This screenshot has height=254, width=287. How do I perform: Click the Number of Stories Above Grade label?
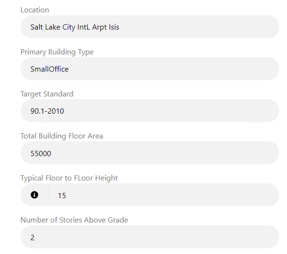(74, 220)
